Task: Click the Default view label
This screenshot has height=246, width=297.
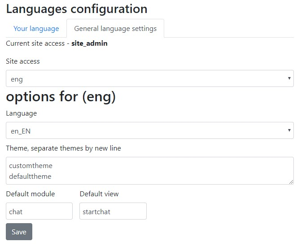Action: pyautogui.click(x=99, y=194)
